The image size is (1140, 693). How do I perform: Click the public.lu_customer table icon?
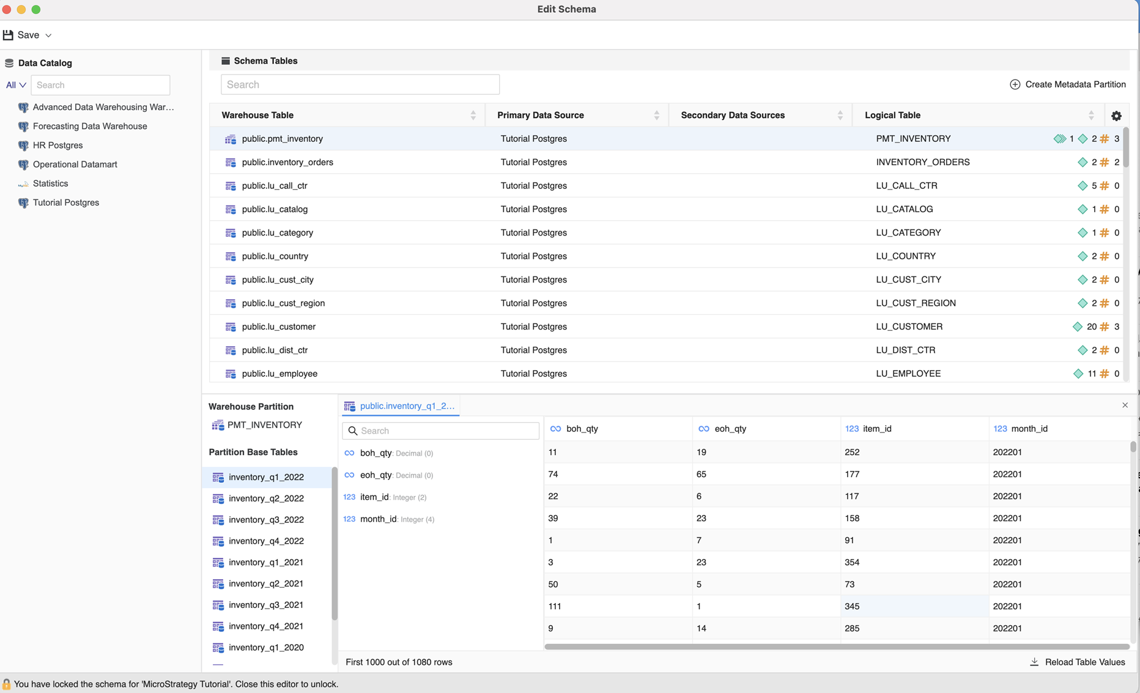point(231,327)
